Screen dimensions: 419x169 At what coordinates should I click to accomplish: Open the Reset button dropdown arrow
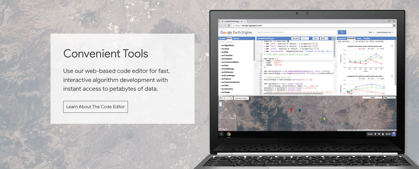pyautogui.click(x=327, y=38)
